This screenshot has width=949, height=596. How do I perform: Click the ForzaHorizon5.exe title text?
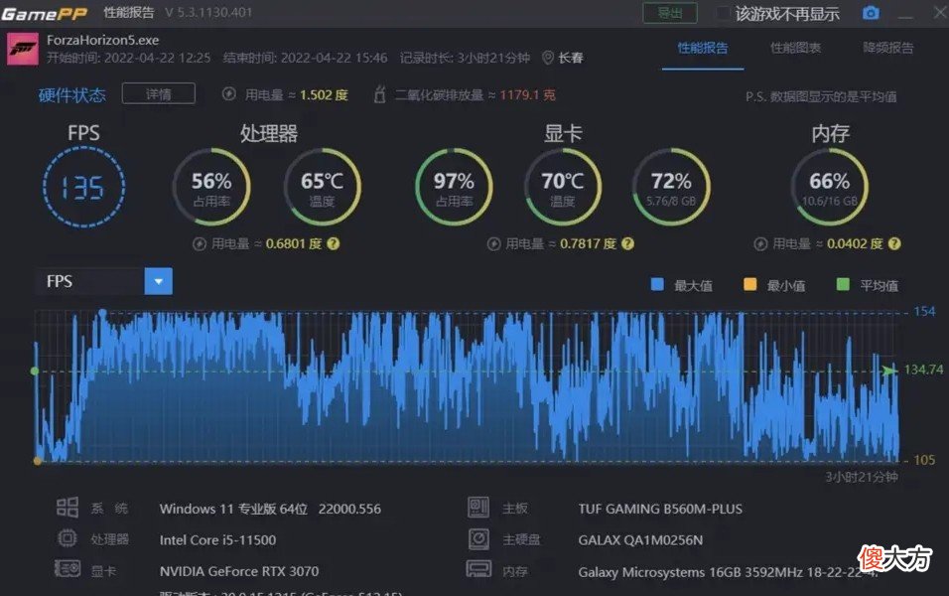103,40
